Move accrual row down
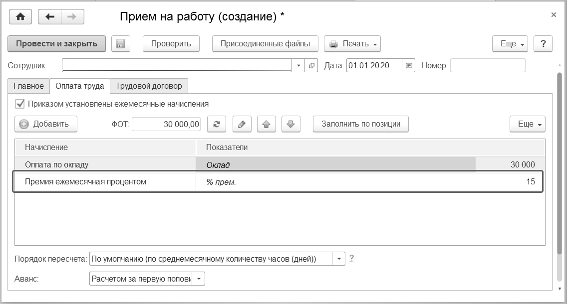The height and width of the screenshot is (304, 567). click(290, 124)
